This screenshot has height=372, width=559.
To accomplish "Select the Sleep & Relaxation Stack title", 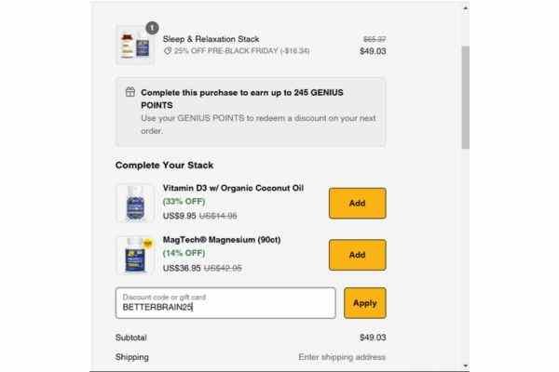I will point(211,39).
